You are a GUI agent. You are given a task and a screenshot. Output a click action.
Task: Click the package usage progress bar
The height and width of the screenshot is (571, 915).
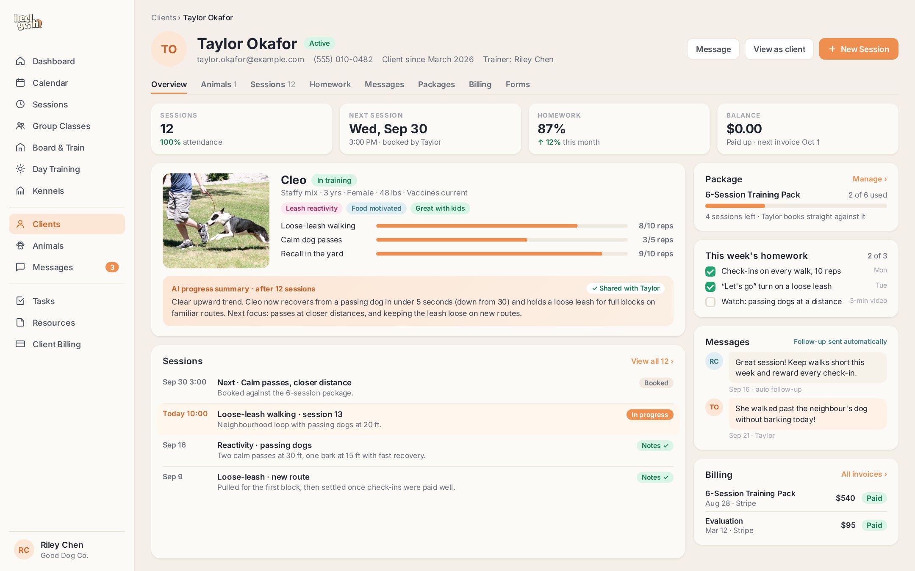[796, 206]
